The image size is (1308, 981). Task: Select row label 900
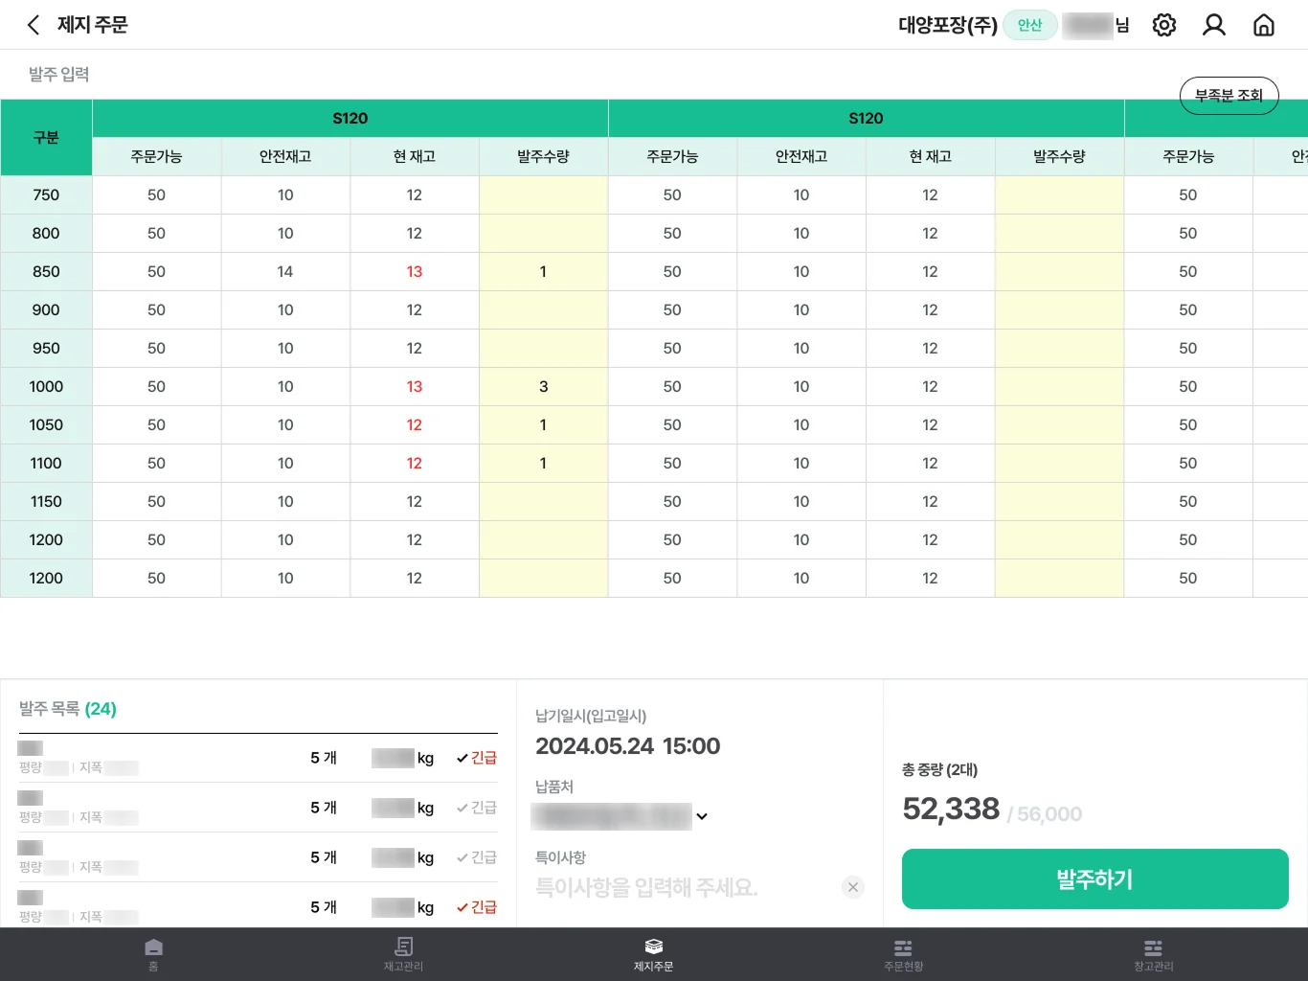point(46,310)
